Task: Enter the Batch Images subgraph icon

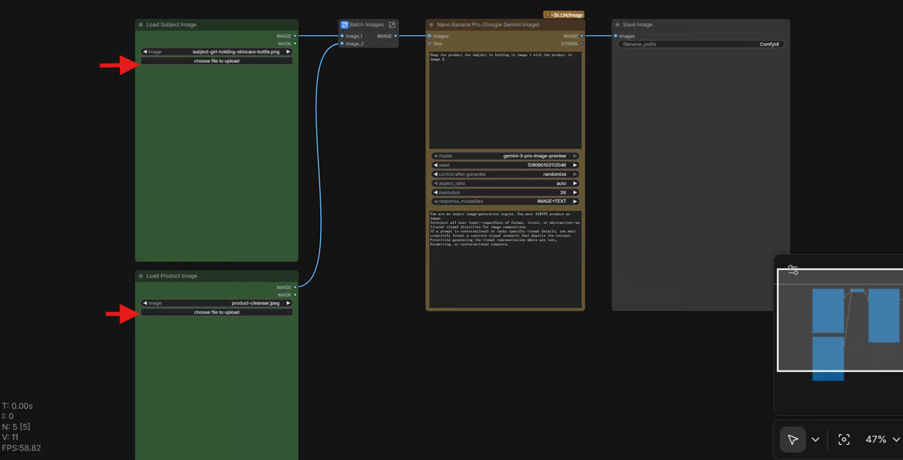Action: tap(392, 25)
